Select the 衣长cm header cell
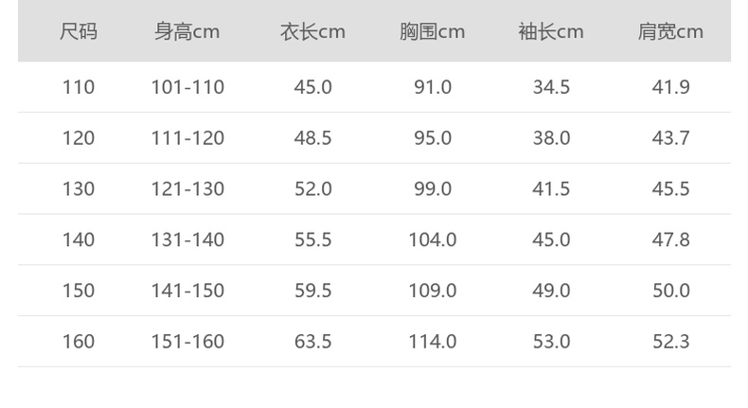Screen dimensions: 748x408 312,32
